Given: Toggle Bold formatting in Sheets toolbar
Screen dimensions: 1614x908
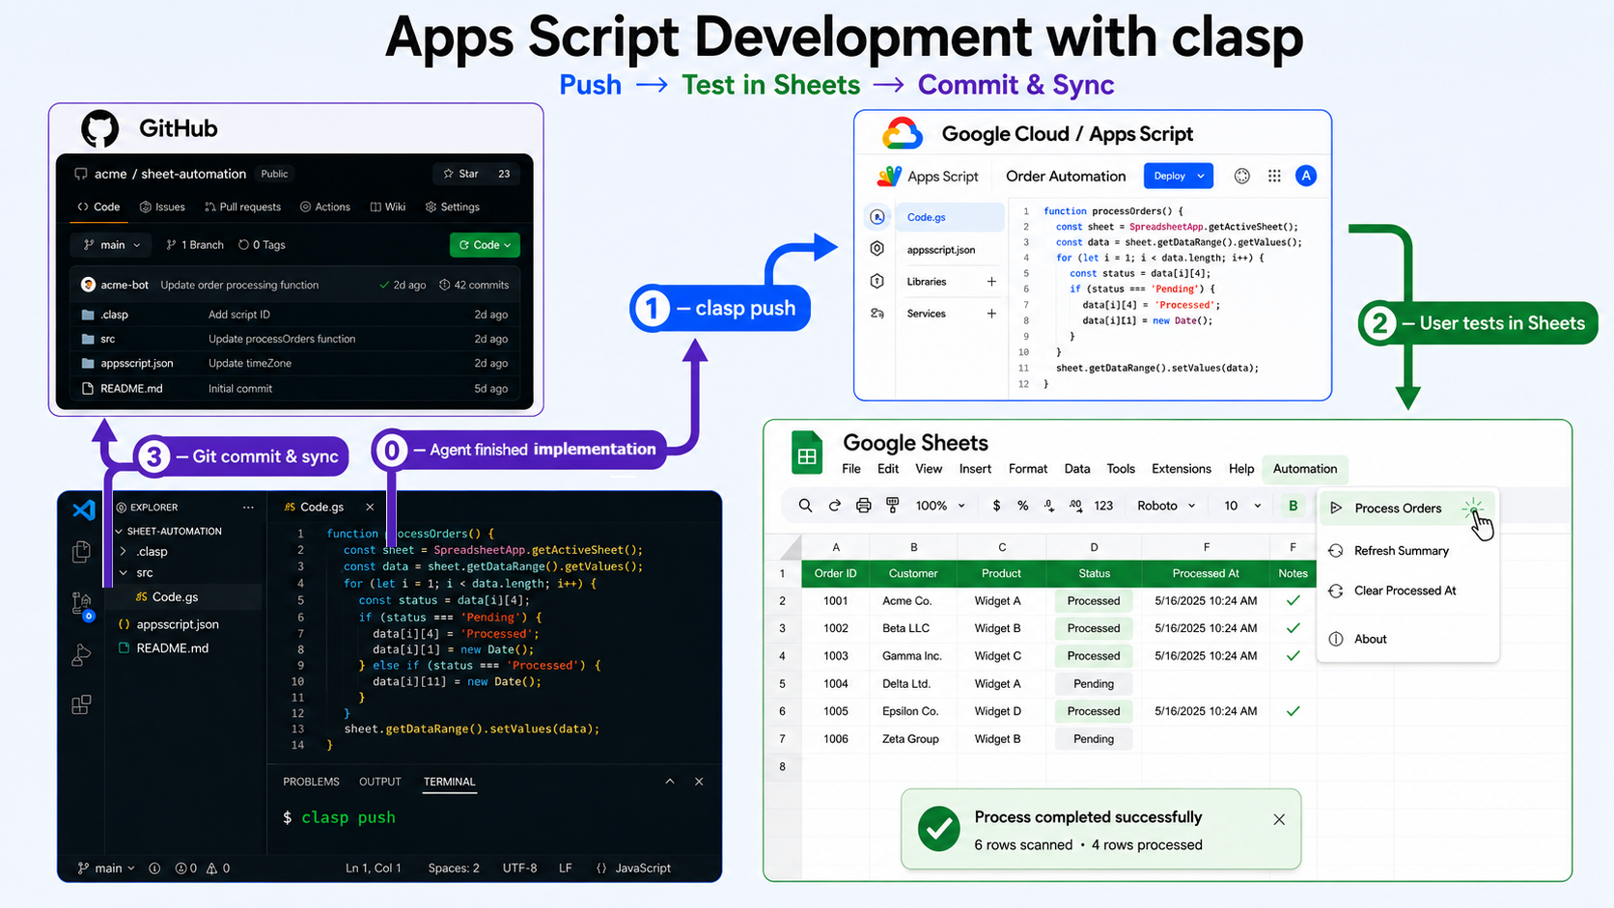Looking at the screenshot, I should pos(1293,506).
